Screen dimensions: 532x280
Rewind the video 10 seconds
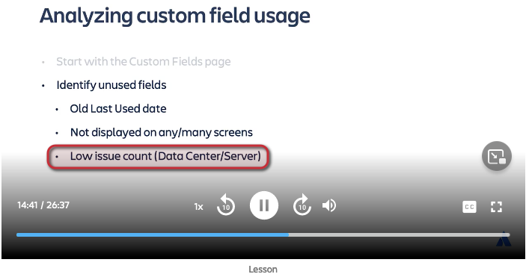[226, 205]
